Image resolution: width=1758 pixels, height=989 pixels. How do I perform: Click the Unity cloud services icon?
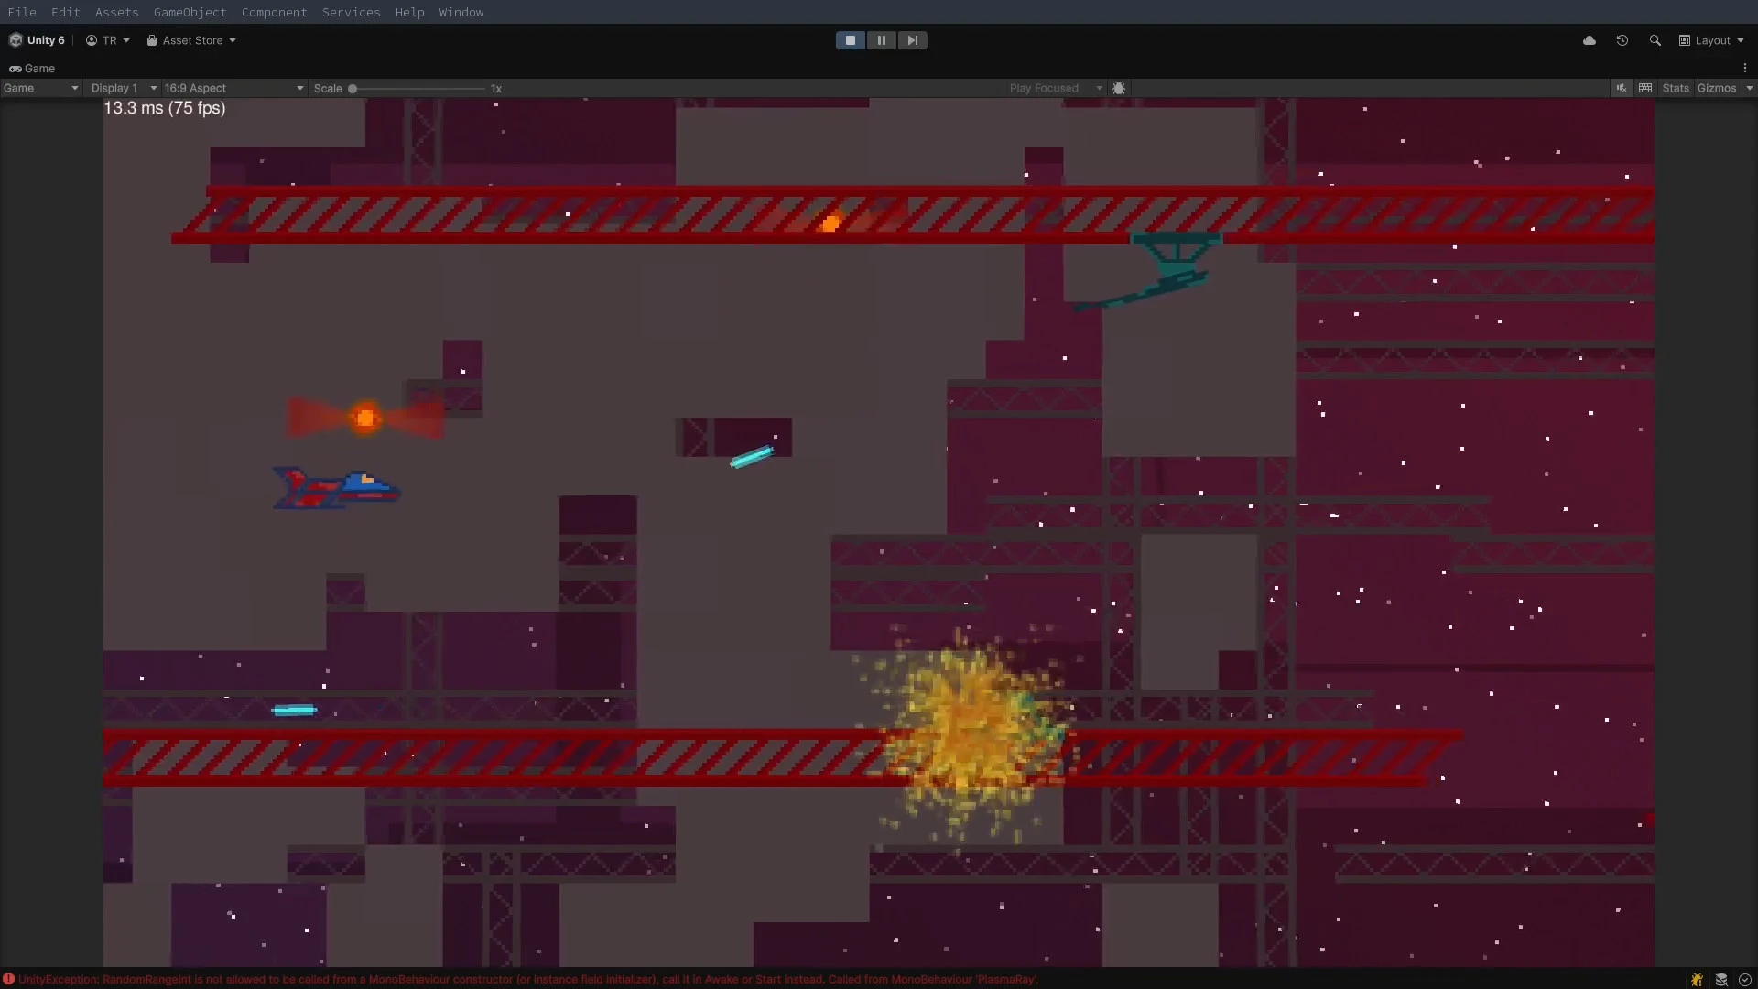pos(1590,40)
